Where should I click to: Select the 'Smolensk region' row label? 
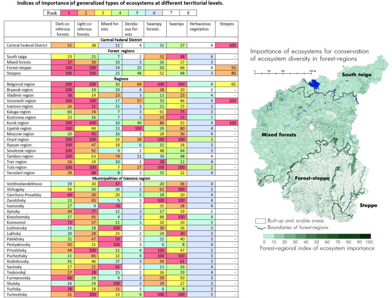(21, 151)
